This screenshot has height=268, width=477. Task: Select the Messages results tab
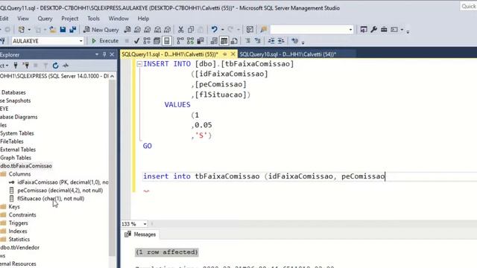point(140,234)
